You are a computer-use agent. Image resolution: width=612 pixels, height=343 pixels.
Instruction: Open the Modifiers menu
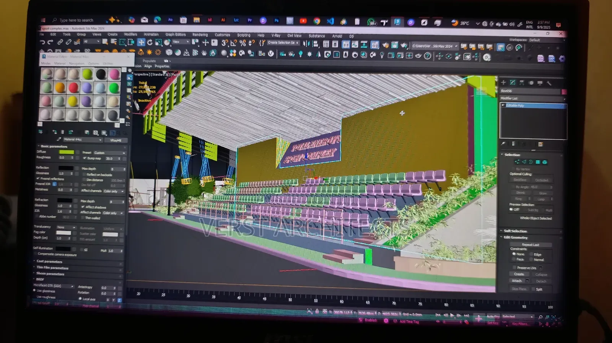[131, 34]
